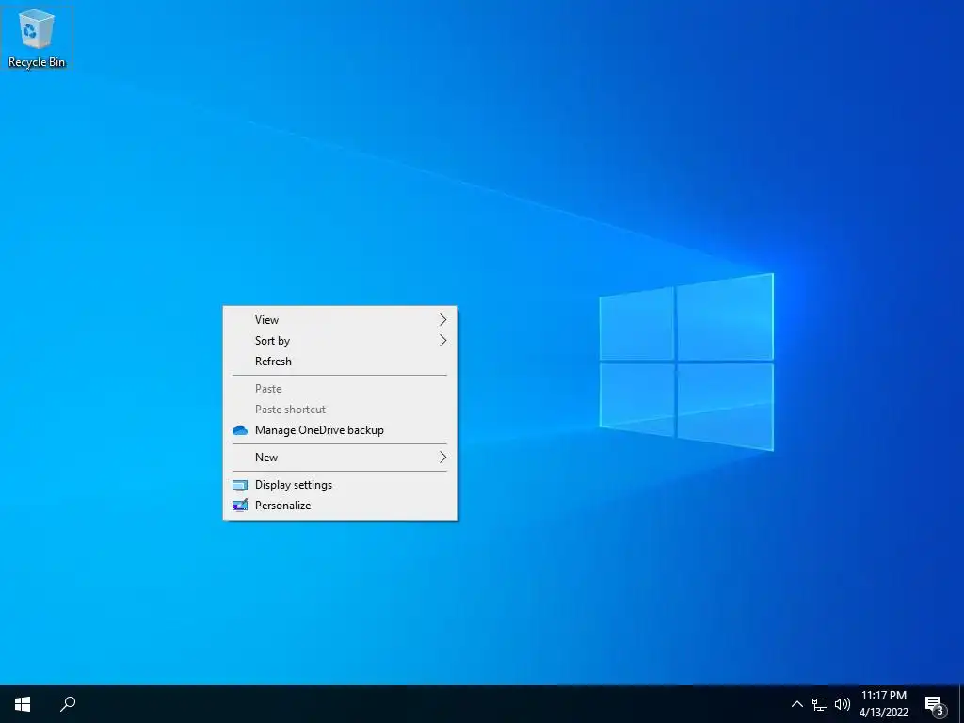
Task: Select Personalize menu entry
Action: coord(340,506)
